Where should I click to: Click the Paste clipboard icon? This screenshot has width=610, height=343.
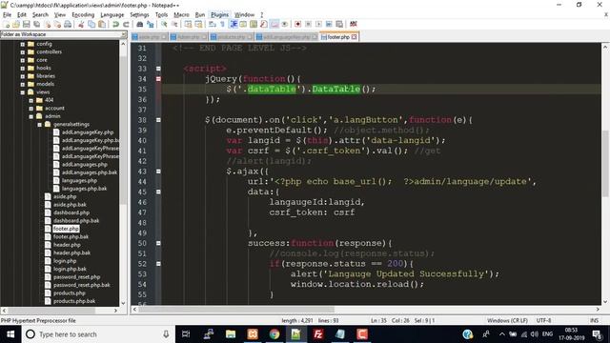[x=102, y=24]
